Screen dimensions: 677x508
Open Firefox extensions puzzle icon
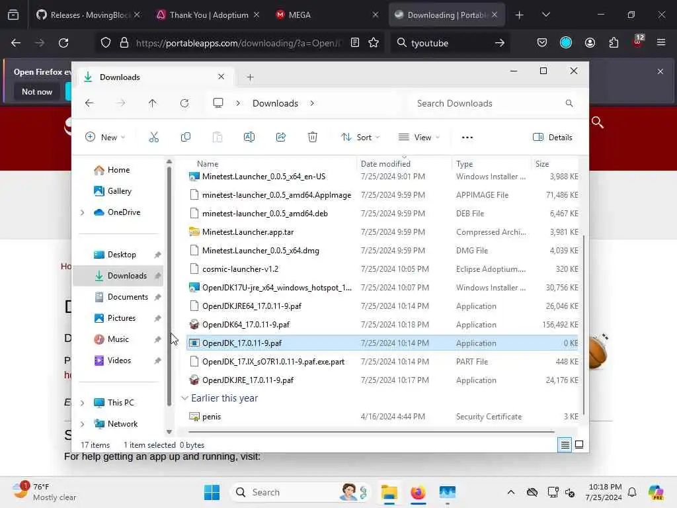click(x=614, y=43)
